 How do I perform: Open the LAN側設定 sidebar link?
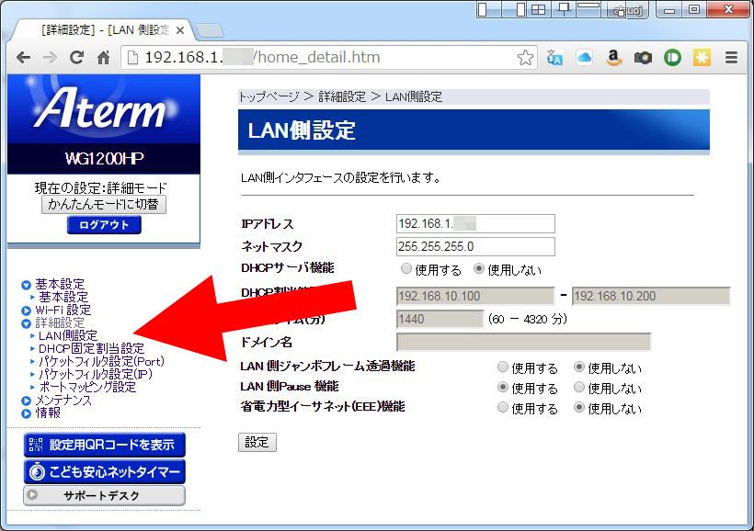tap(68, 335)
